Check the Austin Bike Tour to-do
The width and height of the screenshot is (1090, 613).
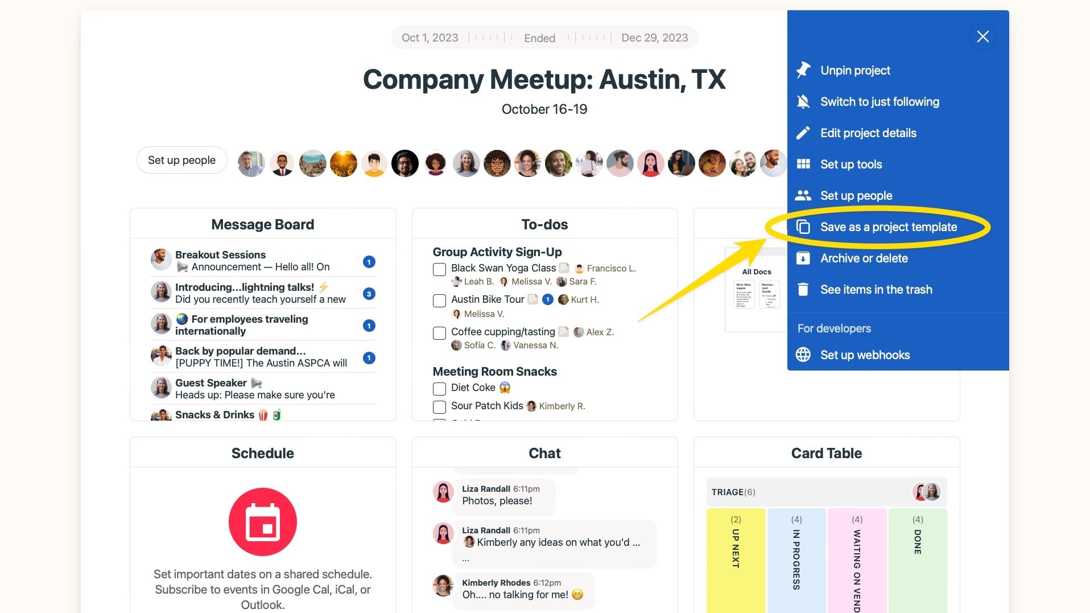pos(439,301)
